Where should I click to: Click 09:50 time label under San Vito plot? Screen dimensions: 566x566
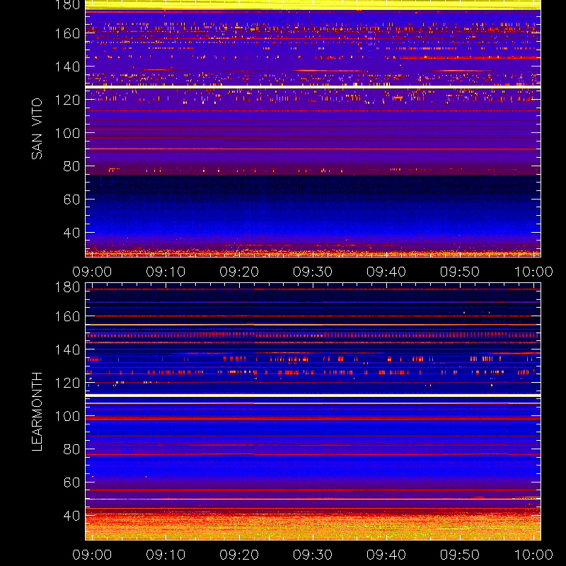(459, 272)
